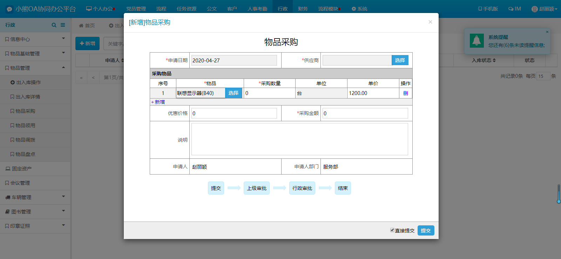Open the 流程 menu
The image size is (561, 259).
[x=161, y=9]
